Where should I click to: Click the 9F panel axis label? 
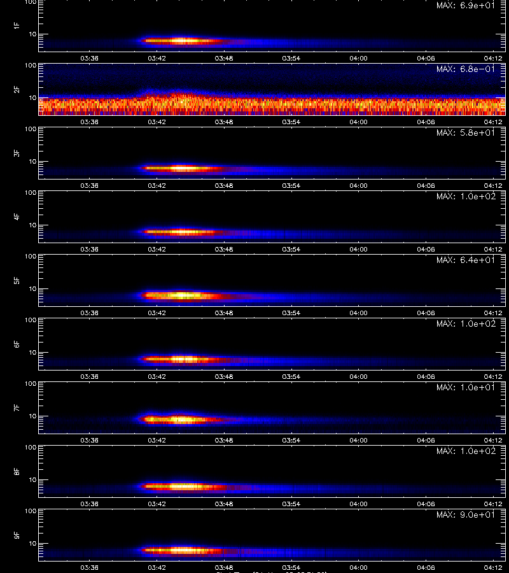17,535
